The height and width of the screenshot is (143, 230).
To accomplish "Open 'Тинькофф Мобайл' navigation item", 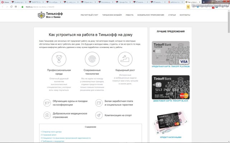I will (x=112, y=15).
